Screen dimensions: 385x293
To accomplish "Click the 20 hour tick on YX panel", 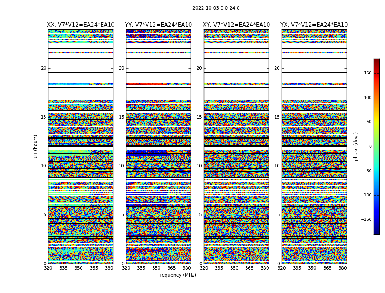I will tap(277, 68).
